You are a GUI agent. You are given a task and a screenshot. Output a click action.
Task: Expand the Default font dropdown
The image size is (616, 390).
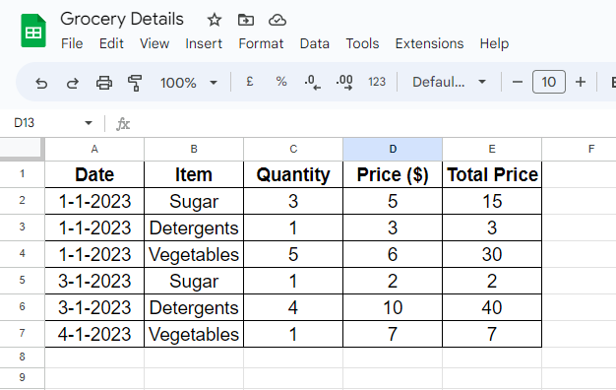tap(449, 82)
